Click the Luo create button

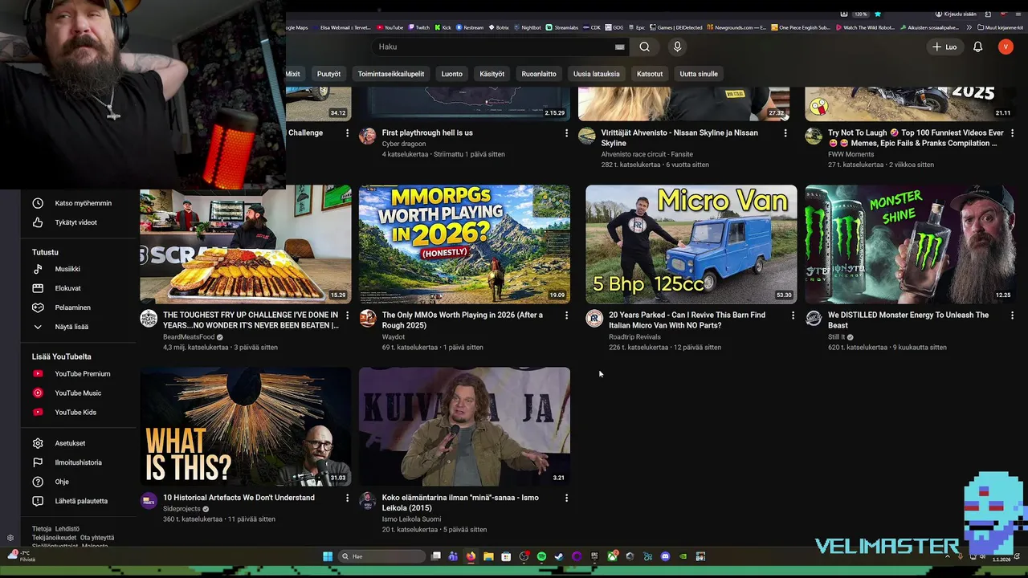point(944,47)
